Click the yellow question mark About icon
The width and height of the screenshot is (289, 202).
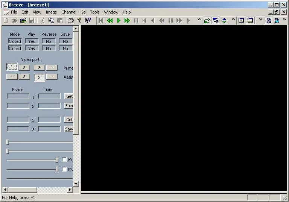(79, 20)
